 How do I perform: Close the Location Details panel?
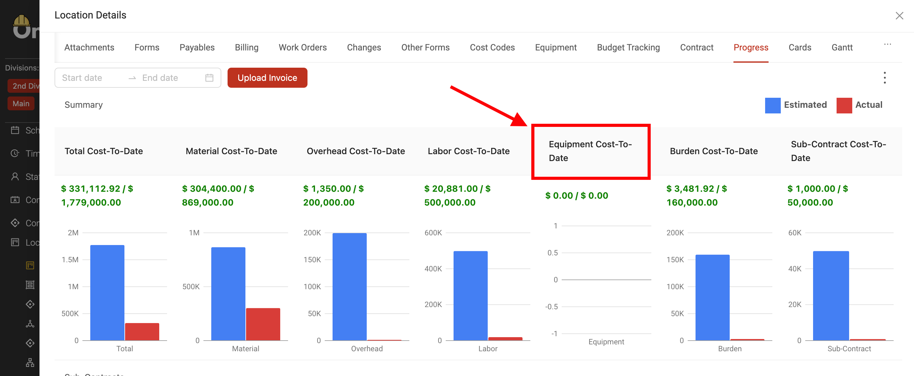899,16
